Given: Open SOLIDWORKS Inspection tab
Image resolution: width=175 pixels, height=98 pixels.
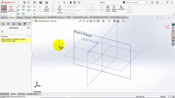Looking at the screenshot, I should pyautogui.click(x=118, y=17).
